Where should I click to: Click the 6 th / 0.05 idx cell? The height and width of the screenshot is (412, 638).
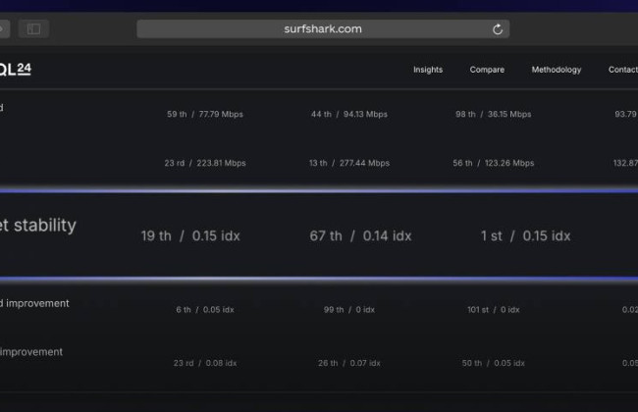[204, 310]
